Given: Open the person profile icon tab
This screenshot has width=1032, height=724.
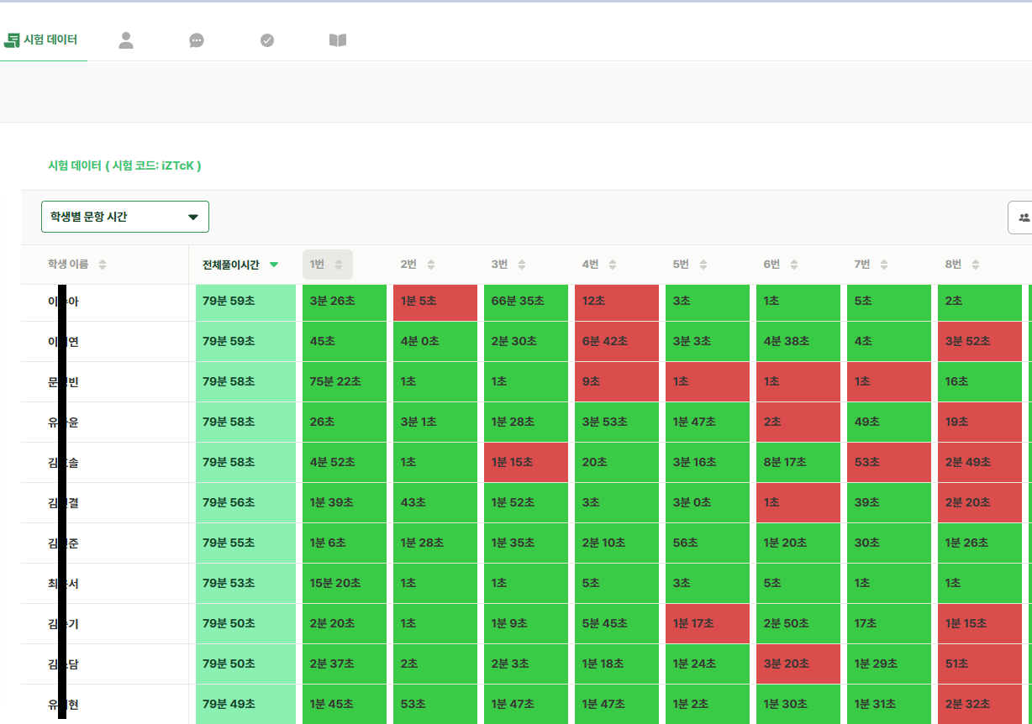Looking at the screenshot, I should pyautogui.click(x=126, y=40).
